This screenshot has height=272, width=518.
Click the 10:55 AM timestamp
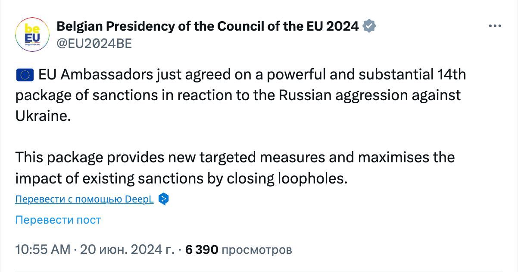[42, 250]
